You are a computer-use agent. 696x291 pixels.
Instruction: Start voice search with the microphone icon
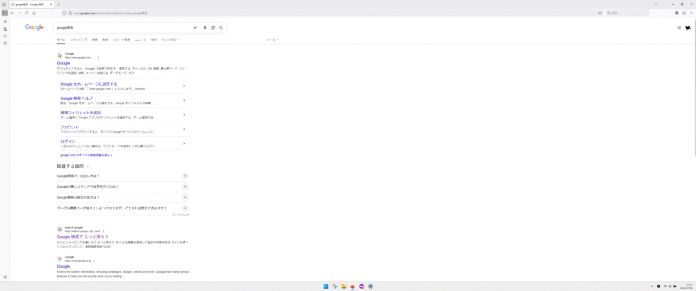pyautogui.click(x=205, y=28)
